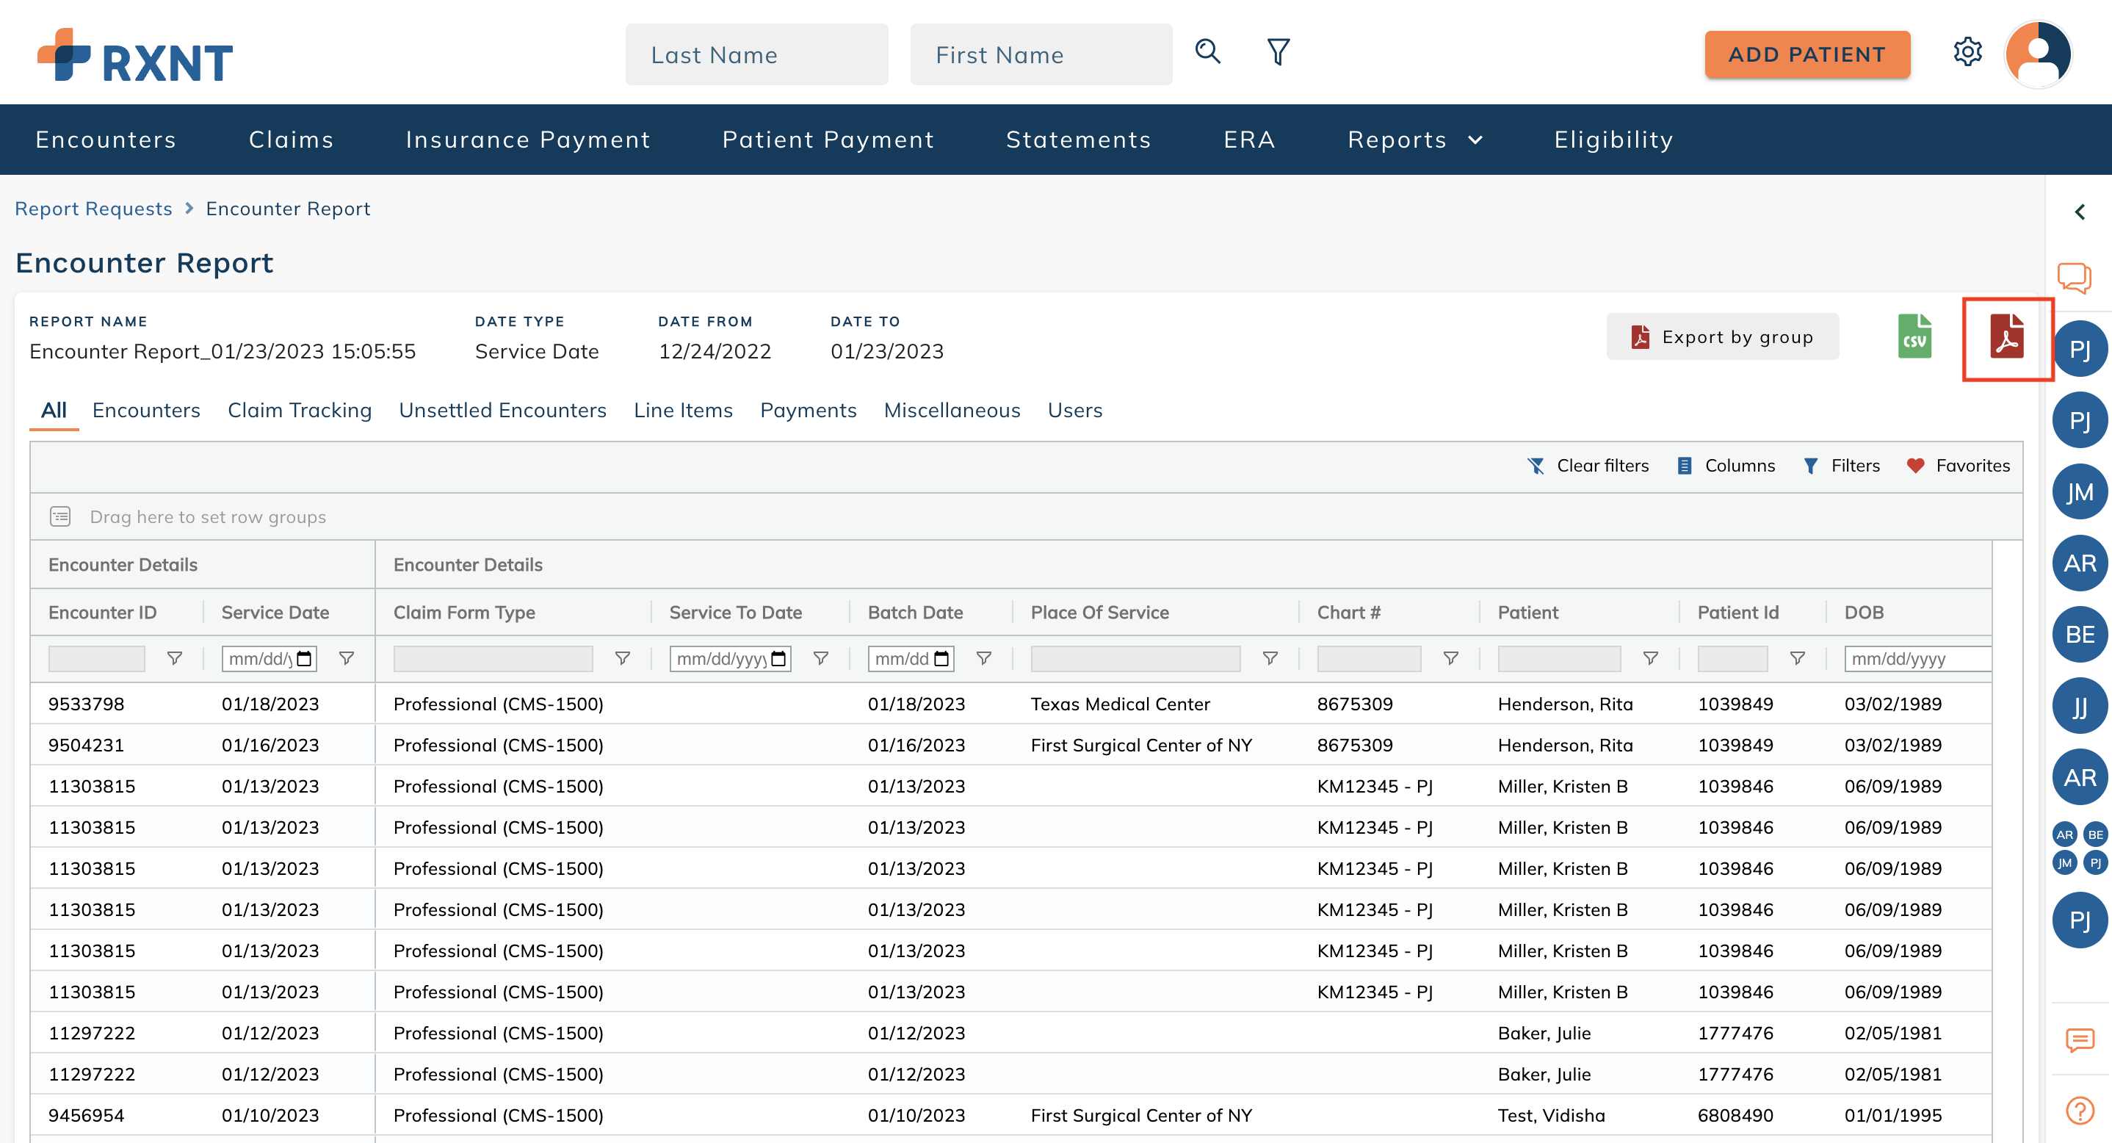Click the CSV export icon
This screenshot has height=1143, width=2112.
[1915, 336]
